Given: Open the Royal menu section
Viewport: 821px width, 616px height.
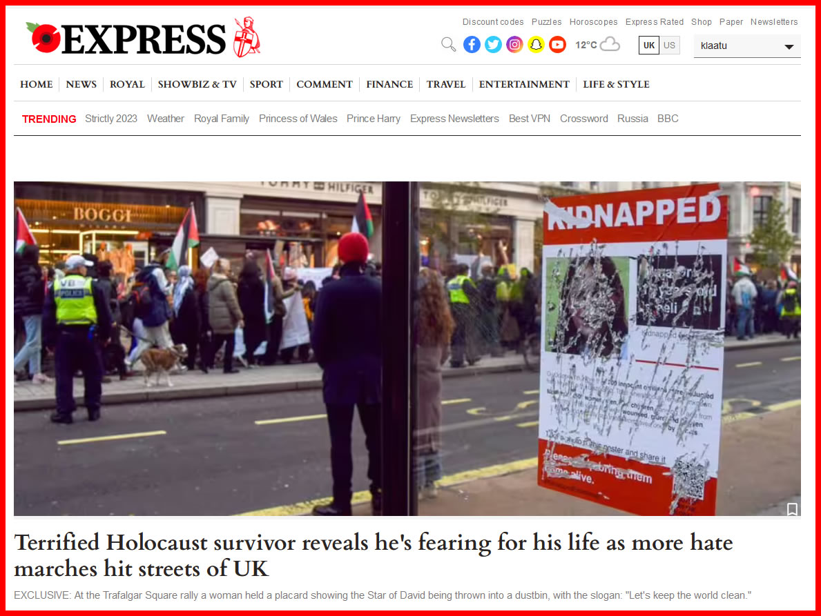Looking at the screenshot, I should click(x=127, y=84).
